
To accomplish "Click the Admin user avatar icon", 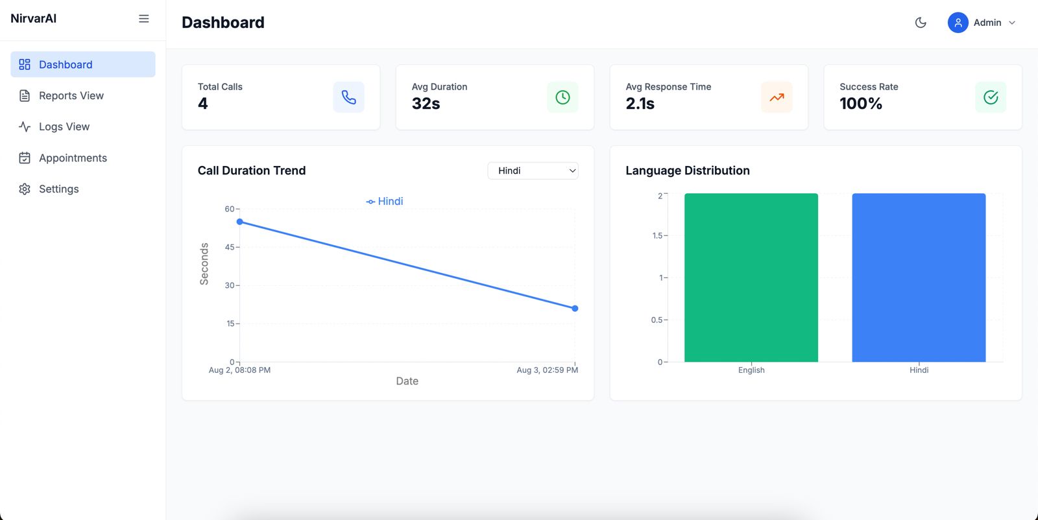I will tap(958, 23).
